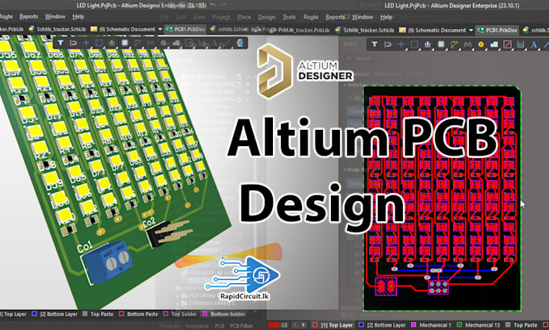
Task: Place a via using left window toolbar icon
Action: click(x=163, y=43)
